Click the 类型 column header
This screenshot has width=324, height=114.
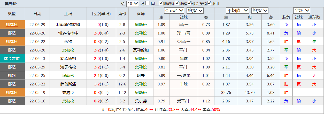pyautogui.click(x=12, y=14)
